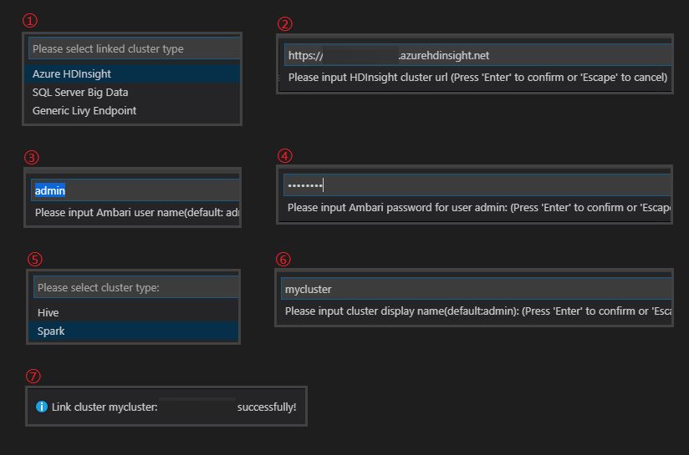Click the word 'successfully!' in notification
689x455 pixels.
click(267, 407)
